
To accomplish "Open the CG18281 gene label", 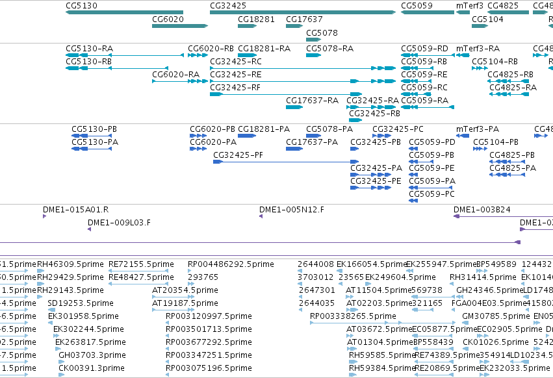I will 257,19.
